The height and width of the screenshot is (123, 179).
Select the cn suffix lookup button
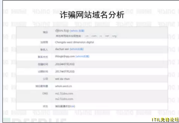pyautogui.click(x=87, y=36)
